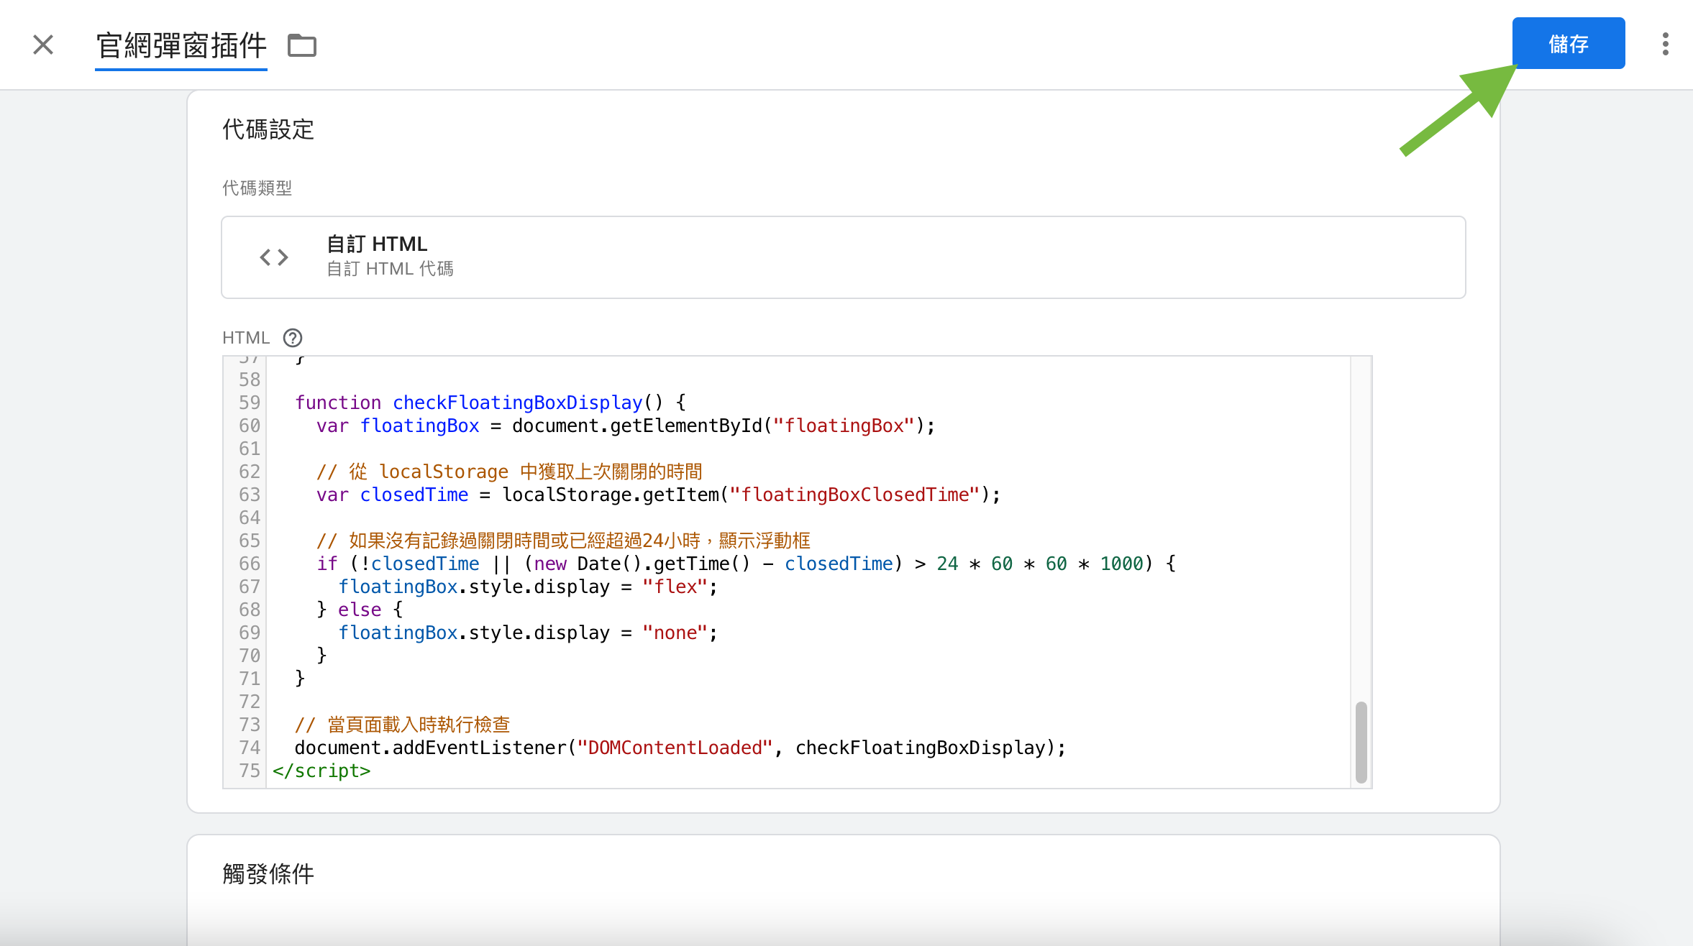Click the closing </script> tag on line 75
Screen dimensions: 1693x946
tap(321, 771)
